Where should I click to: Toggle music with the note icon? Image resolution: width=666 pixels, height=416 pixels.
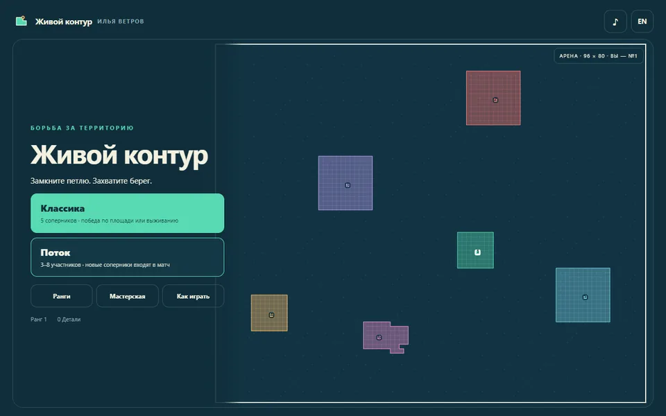(x=615, y=21)
